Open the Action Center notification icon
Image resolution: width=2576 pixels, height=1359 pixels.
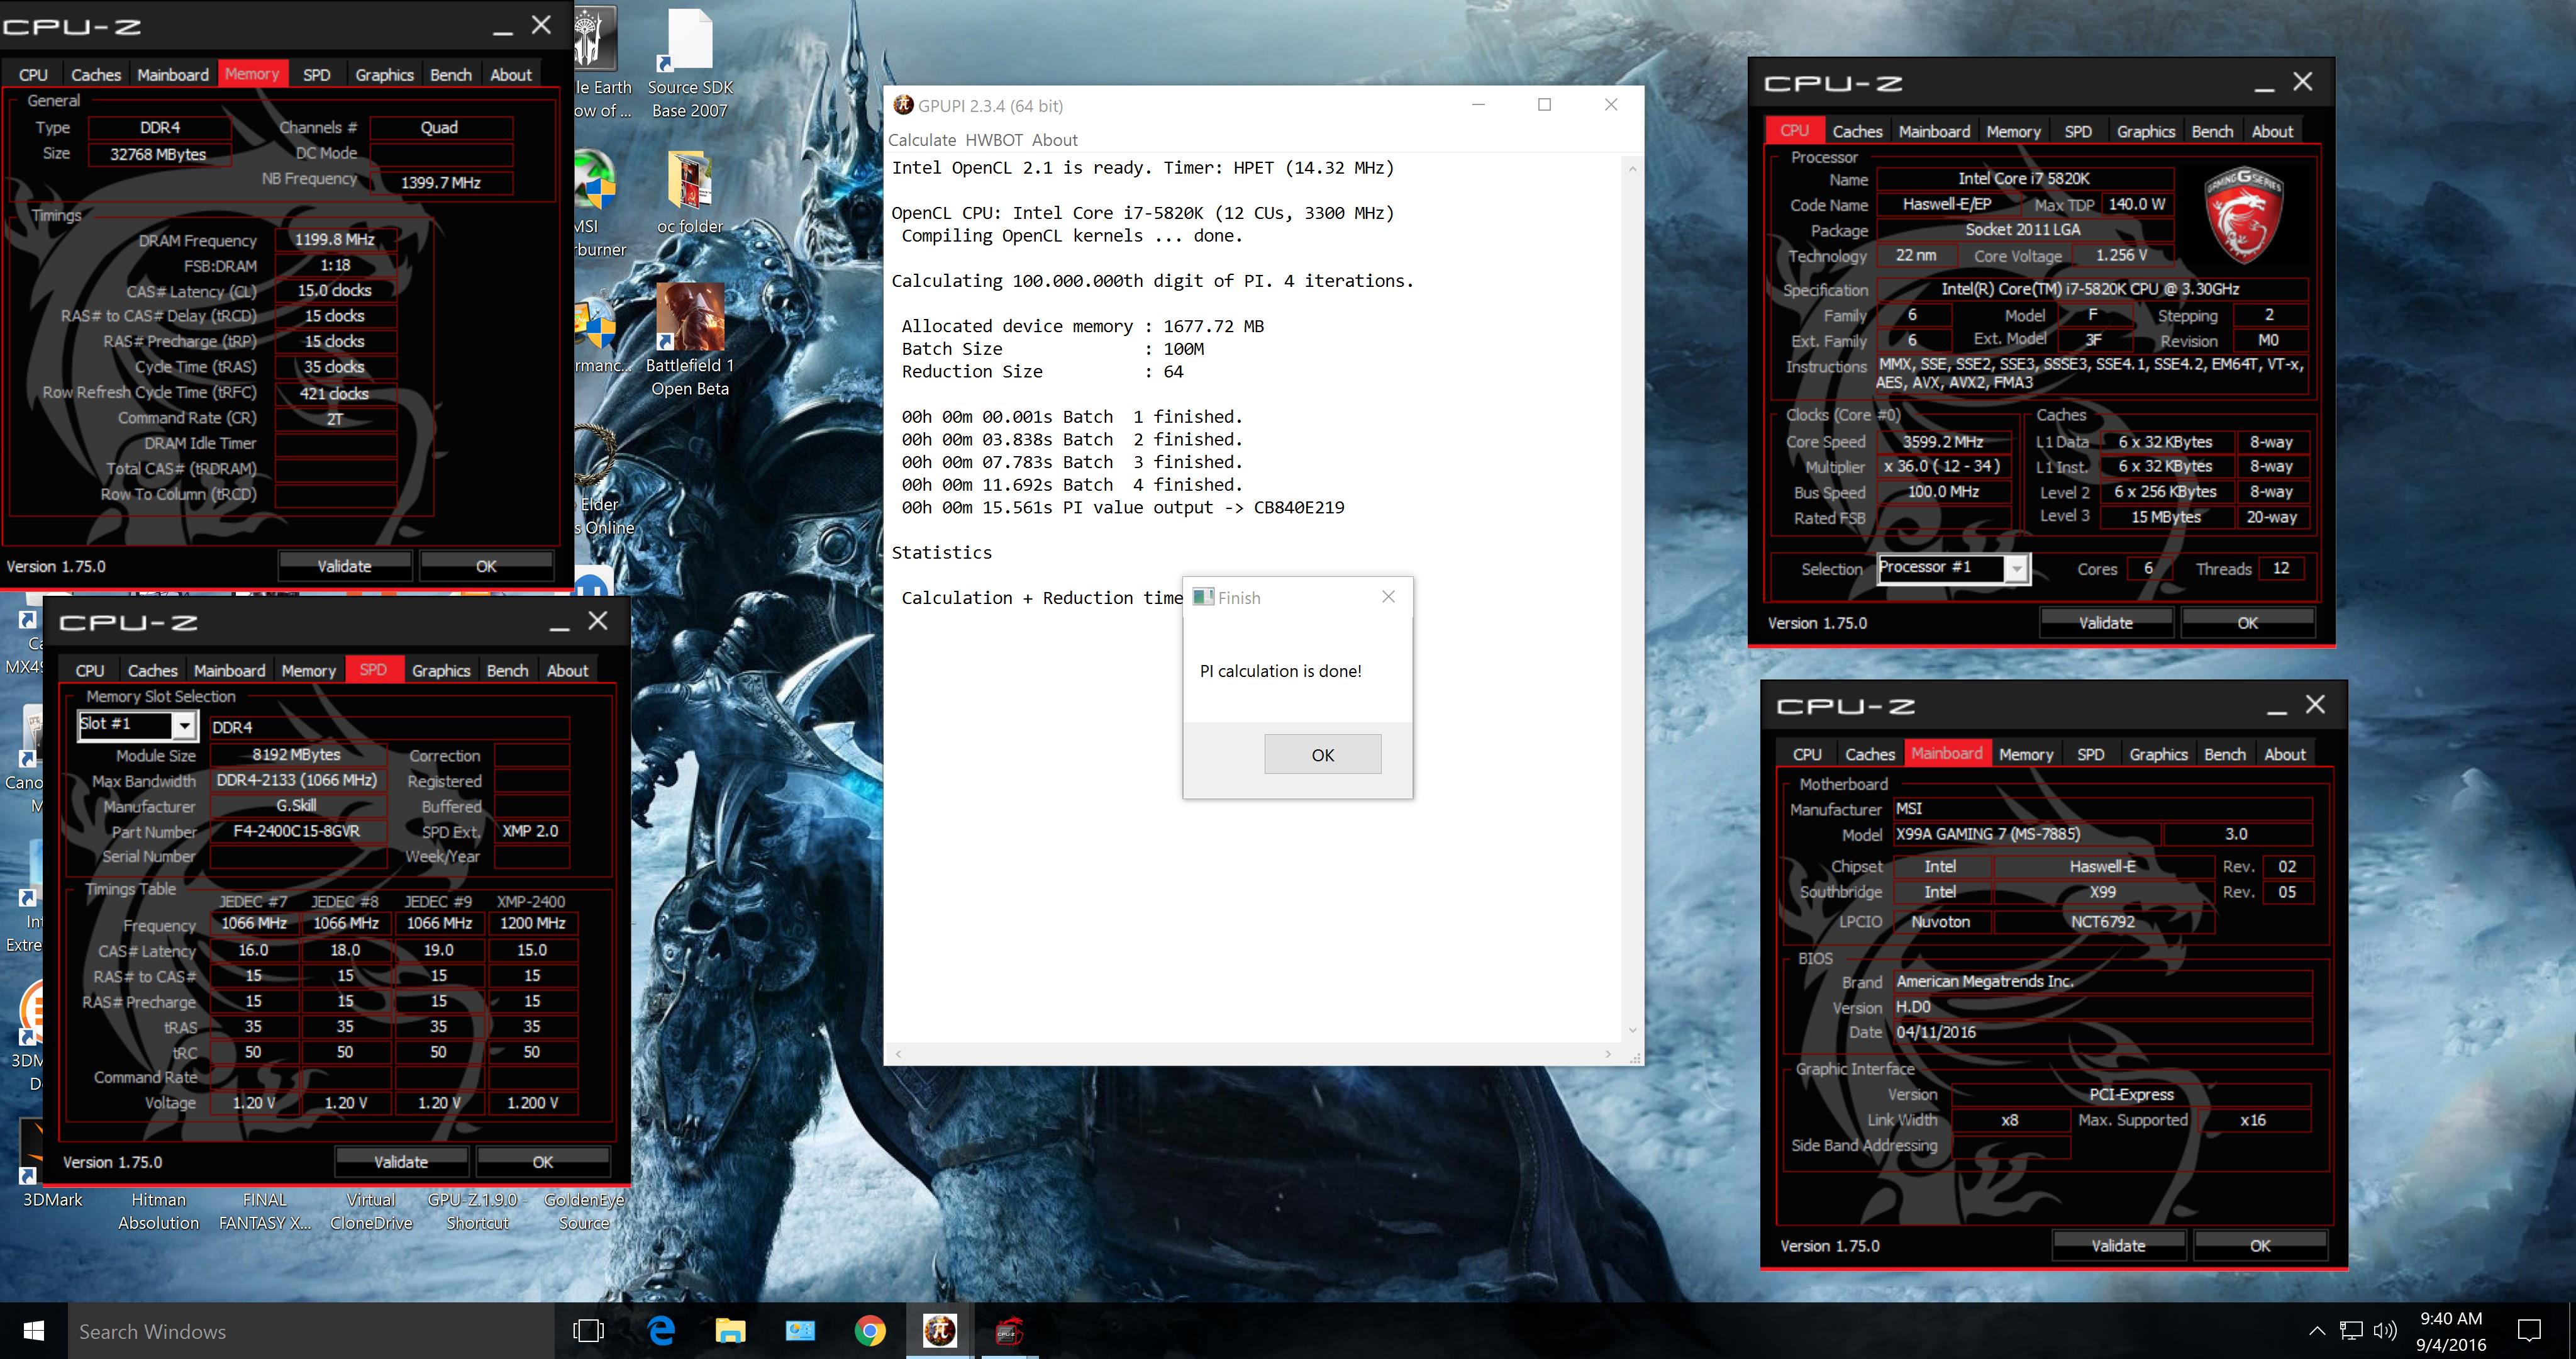[x=2529, y=1330]
